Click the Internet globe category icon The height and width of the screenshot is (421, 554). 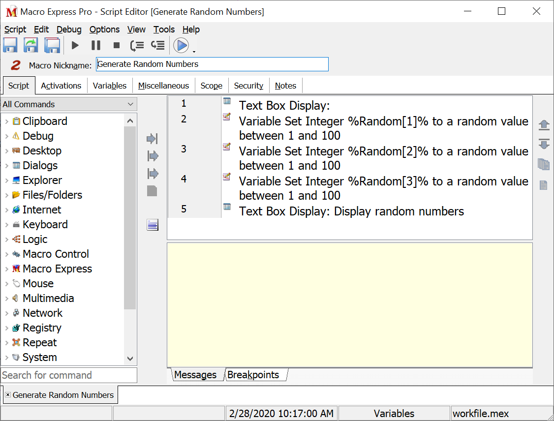(x=16, y=210)
